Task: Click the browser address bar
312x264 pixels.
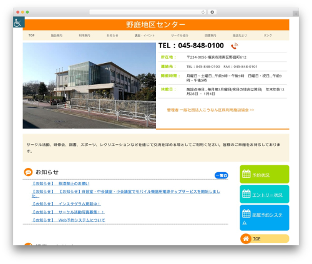Action: coord(147,12)
